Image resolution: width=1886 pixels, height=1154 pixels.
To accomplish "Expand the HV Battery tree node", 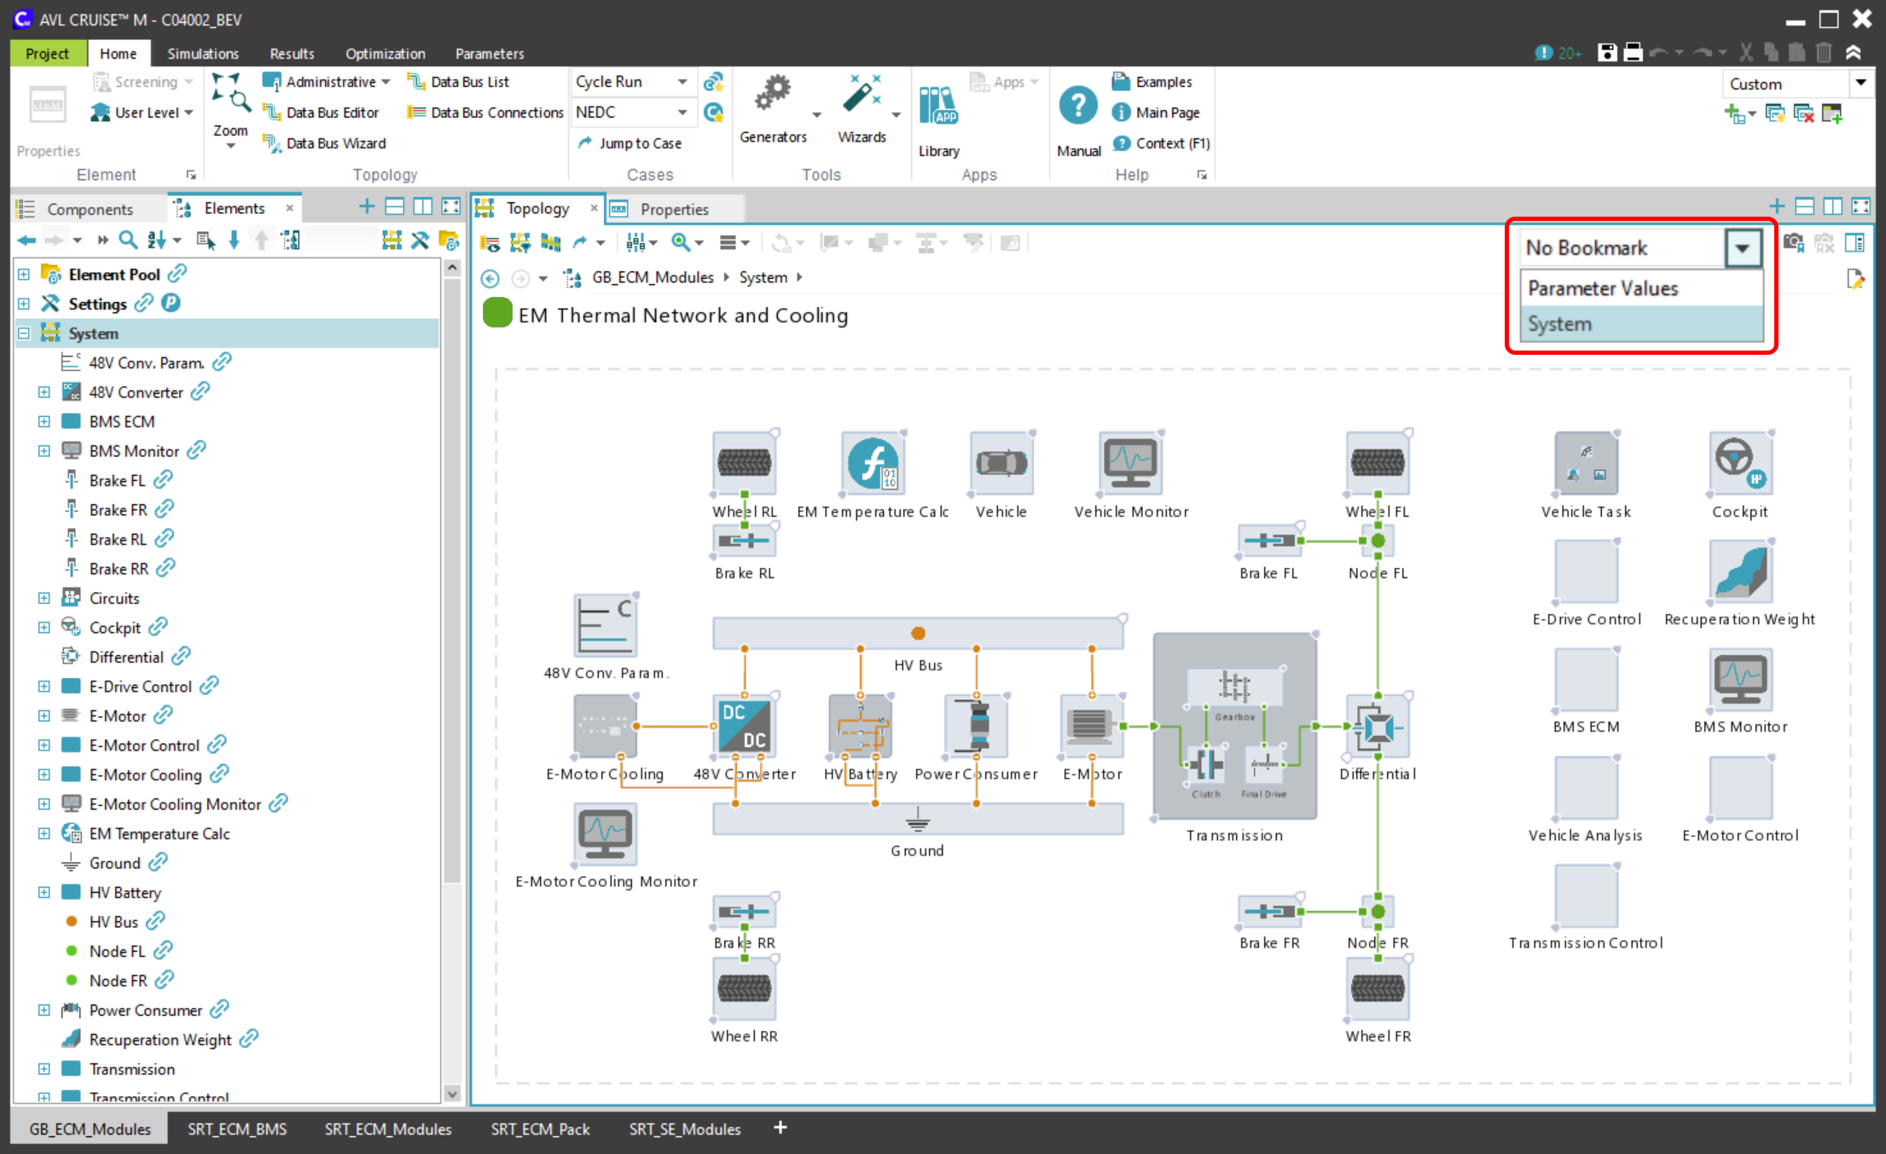I will pyautogui.click(x=44, y=892).
